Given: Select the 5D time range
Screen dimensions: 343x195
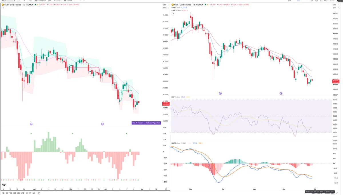Looking at the screenshot, I should (7, 193).
